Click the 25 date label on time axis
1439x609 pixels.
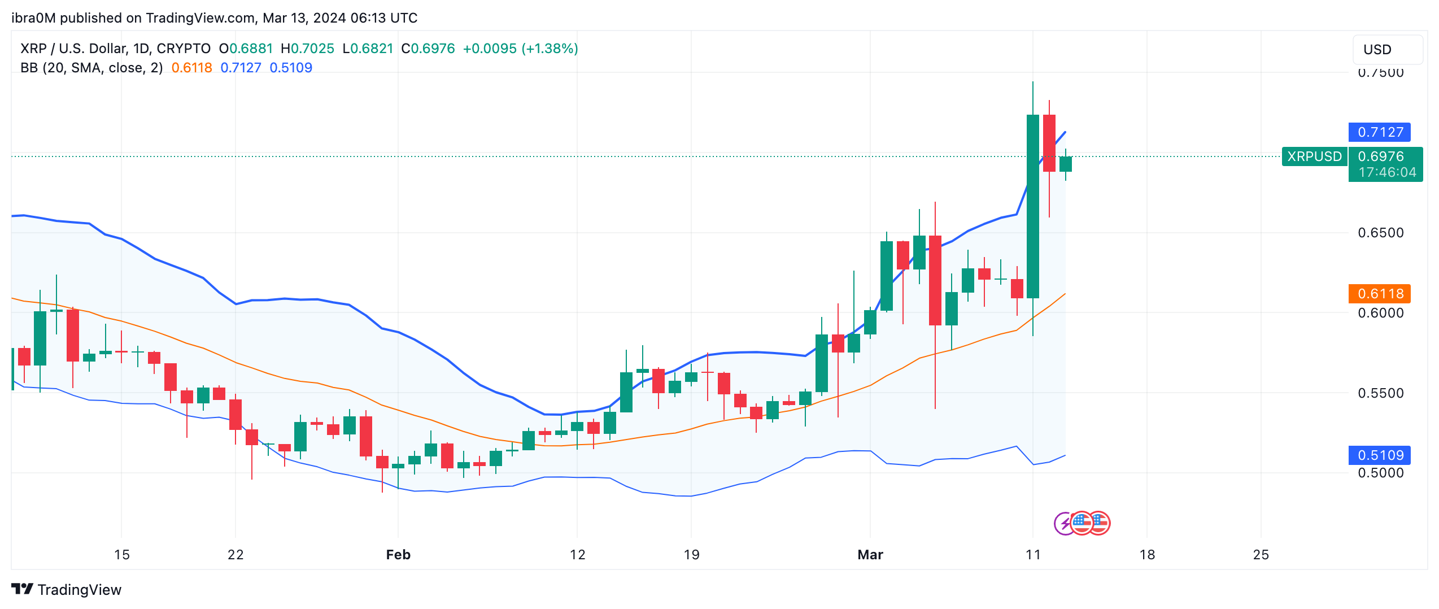tap(1261, 555)
